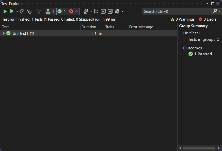Image resolution: width=222 pixels, height=151 pixels.
Task: Close the Test Explorer window
Action: coord(218,4)
